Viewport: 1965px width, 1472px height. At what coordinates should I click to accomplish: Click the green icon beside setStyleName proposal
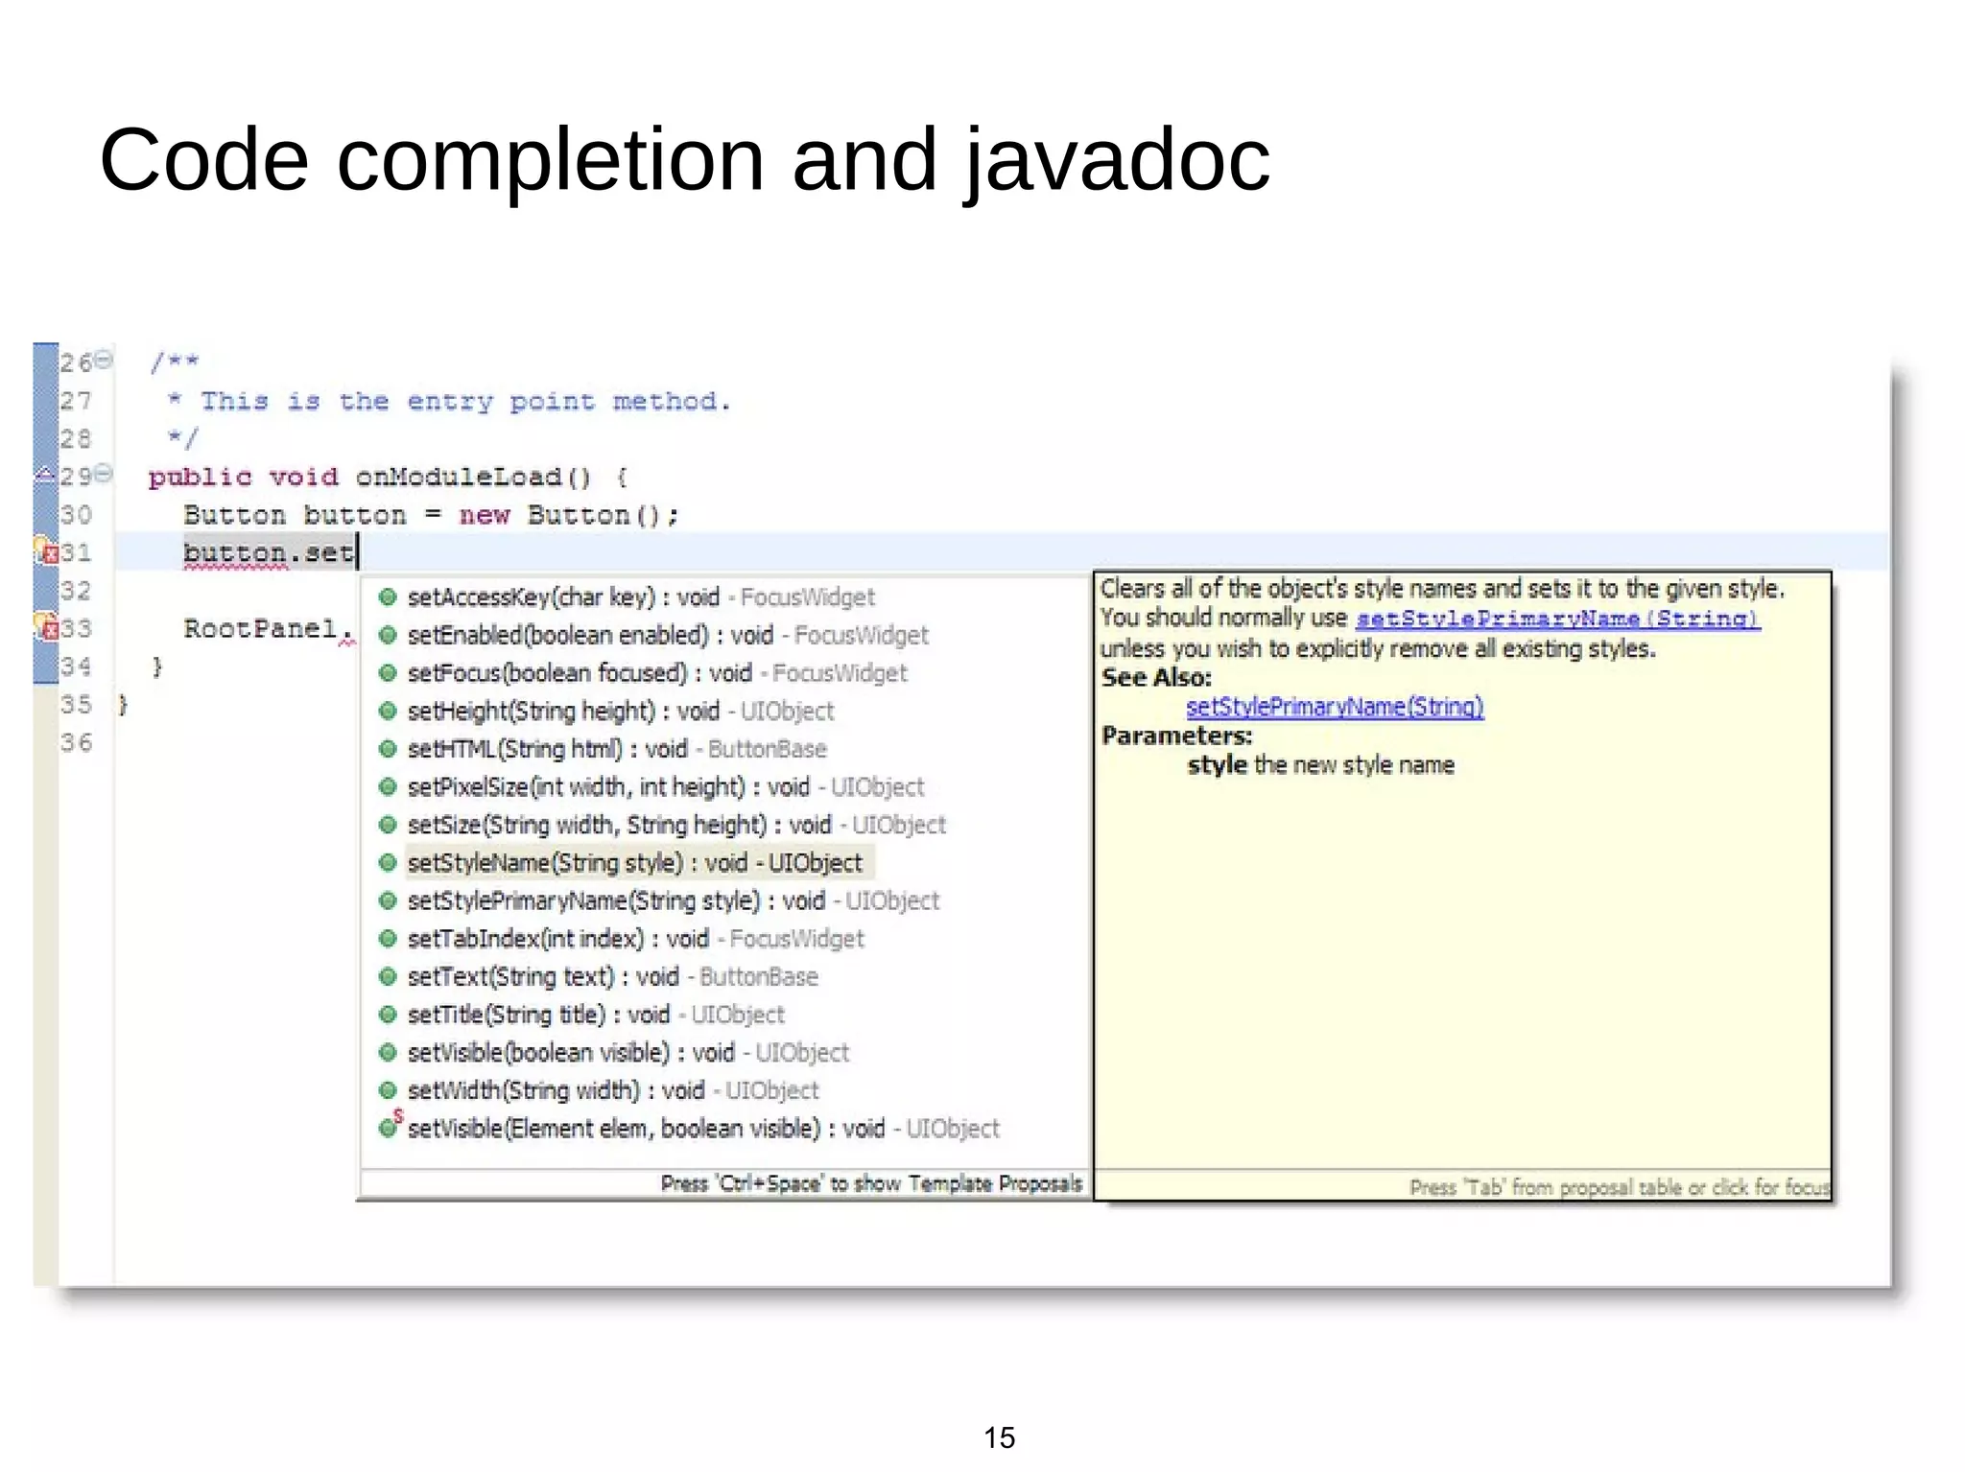(388, 863)
